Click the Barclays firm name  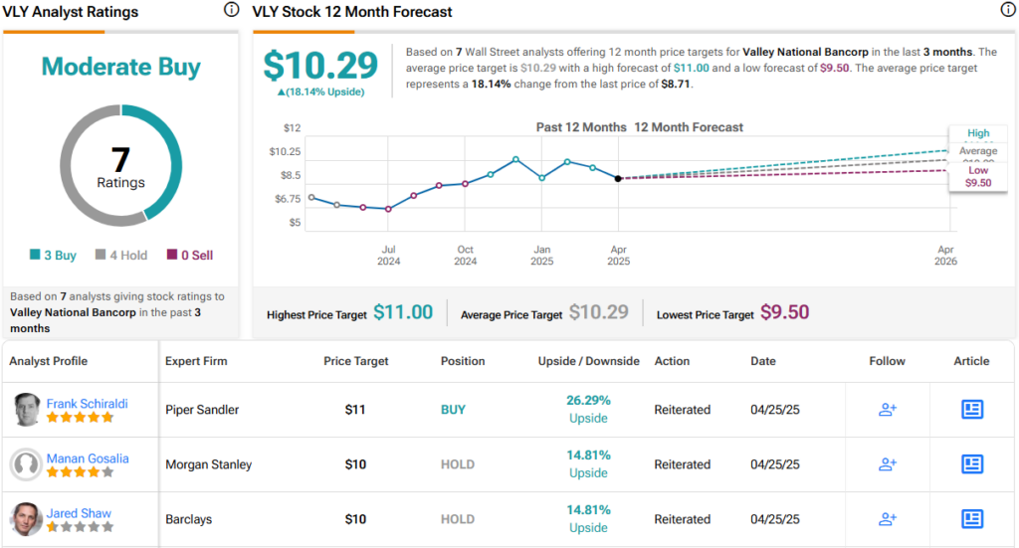pyautogui.click(x=188, y=519)
